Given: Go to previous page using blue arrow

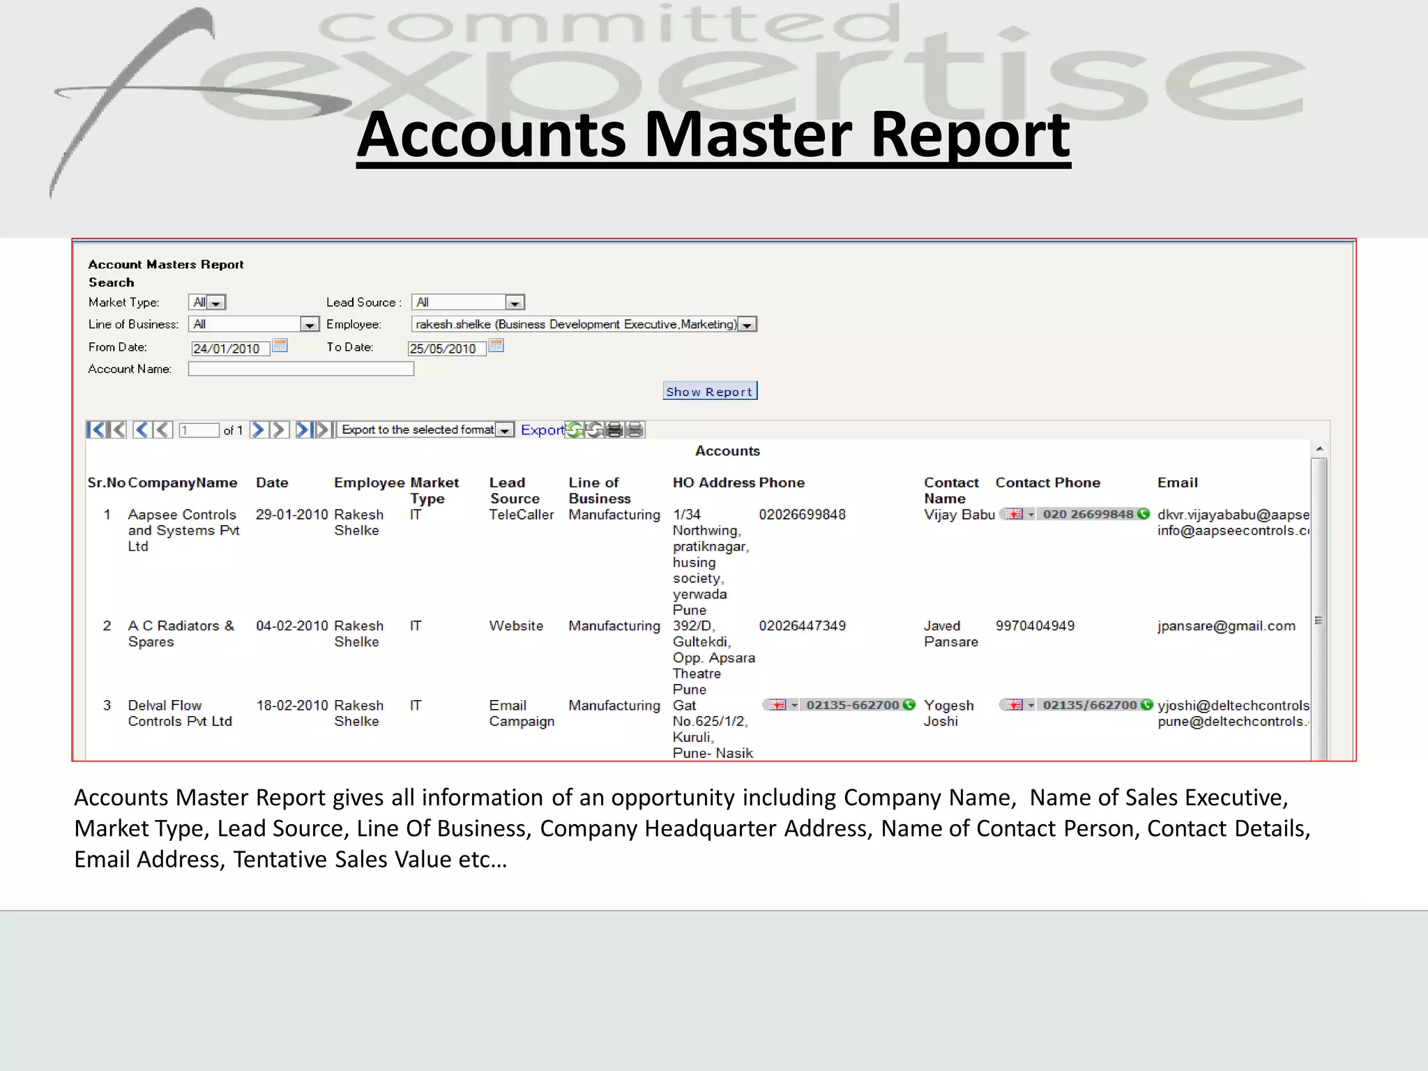Looking at the screenshot, I should point(142,430).
